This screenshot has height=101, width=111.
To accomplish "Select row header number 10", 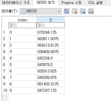I will [x=5, y=90].
